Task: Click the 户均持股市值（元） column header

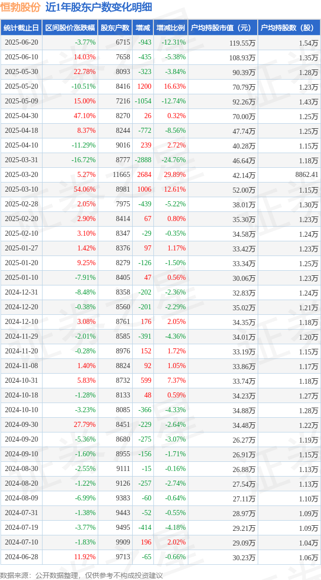Action: [x=223, y=28]
